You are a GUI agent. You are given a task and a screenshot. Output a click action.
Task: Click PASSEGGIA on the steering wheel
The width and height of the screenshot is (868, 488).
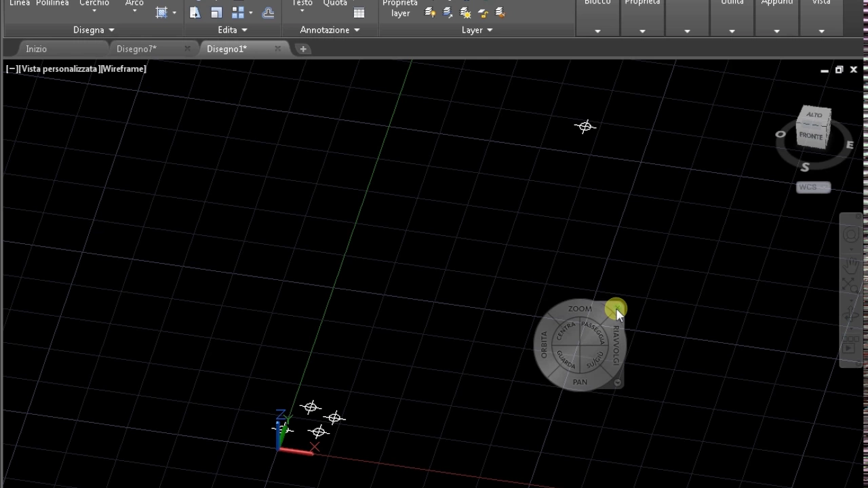593,332
